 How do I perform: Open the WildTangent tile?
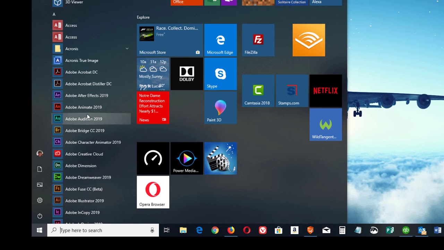point(325,125)
